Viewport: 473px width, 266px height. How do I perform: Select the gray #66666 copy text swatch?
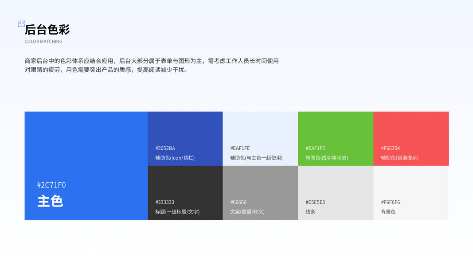tap(260, 193)
